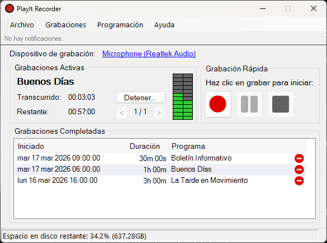Click La Tarde en Movimiento program name

point(210,180)
